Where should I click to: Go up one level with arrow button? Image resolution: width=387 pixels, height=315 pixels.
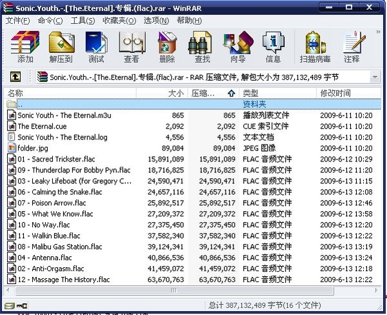(x=15, y=77)
